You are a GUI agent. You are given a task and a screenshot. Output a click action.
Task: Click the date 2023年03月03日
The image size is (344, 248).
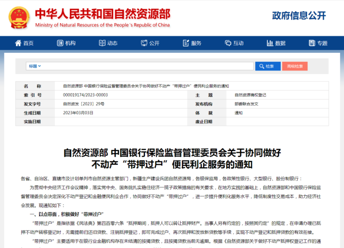(78, 113)
